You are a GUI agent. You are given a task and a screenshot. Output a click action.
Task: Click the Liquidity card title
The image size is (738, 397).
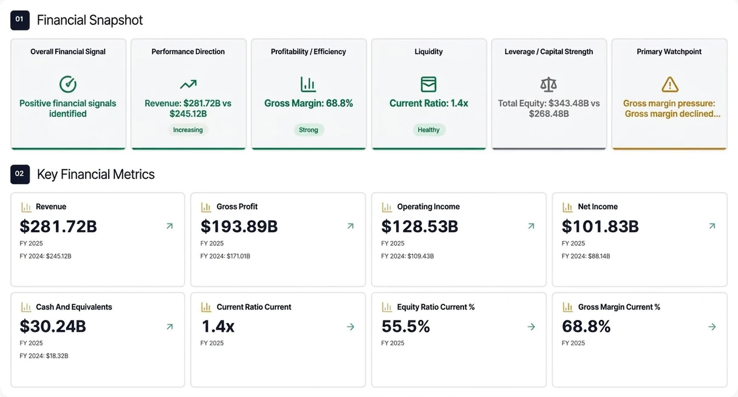click(429, 52)
